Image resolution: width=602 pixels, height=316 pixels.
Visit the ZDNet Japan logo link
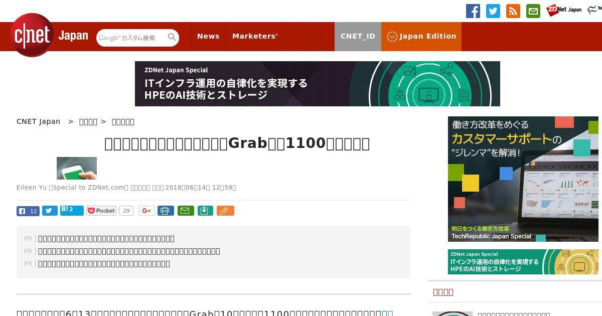[564, 10]
